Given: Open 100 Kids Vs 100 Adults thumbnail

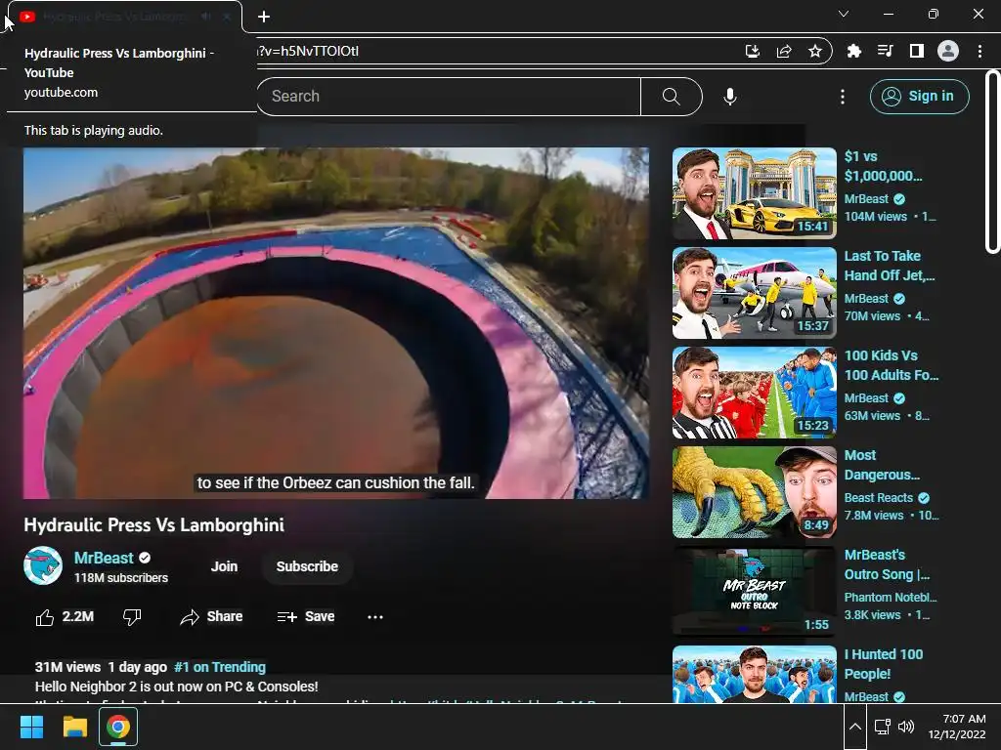Looking at the screenshot, I should 755,393.
